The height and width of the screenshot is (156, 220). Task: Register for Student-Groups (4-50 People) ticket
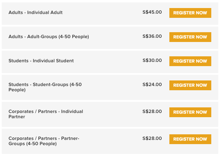(190, 85)
